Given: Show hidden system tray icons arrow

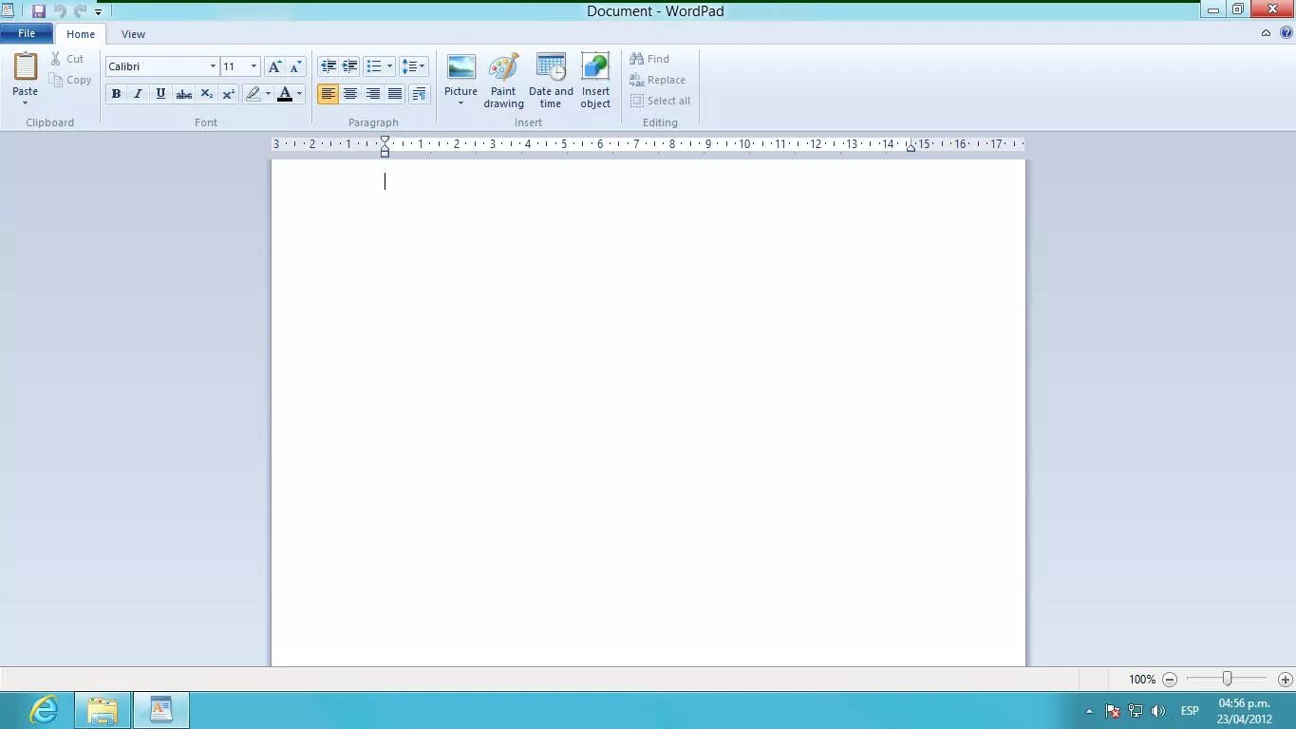Looking at the screenshot, I should (x=1089, y=711).
